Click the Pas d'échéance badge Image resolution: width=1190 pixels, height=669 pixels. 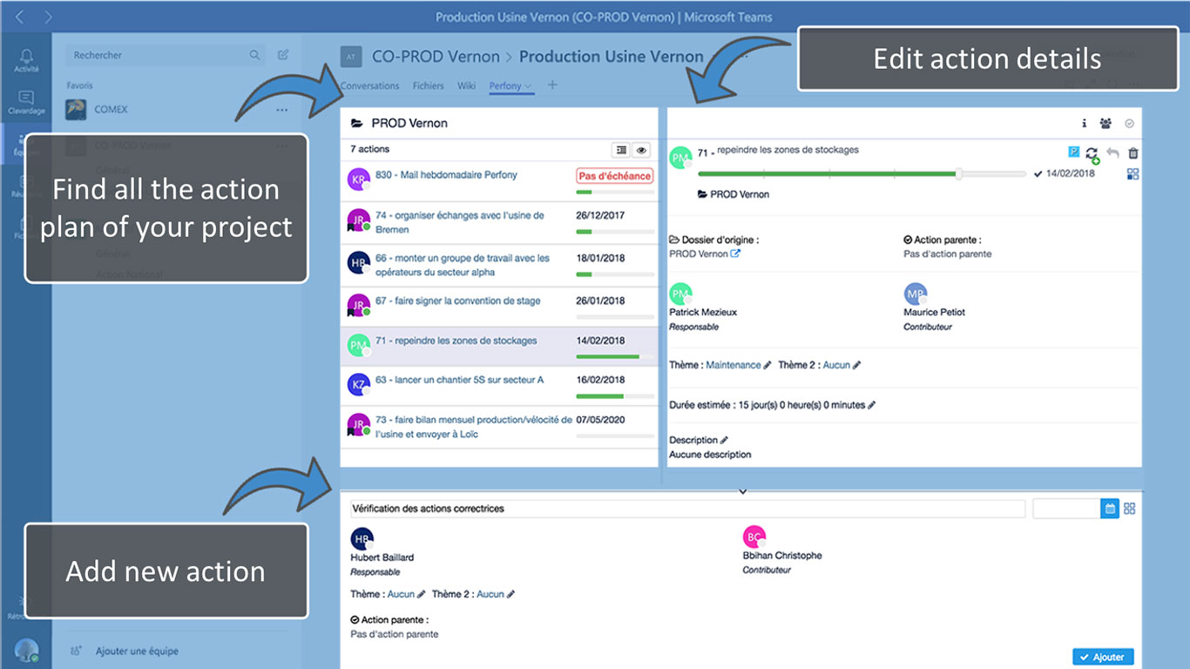click(615, 176)
